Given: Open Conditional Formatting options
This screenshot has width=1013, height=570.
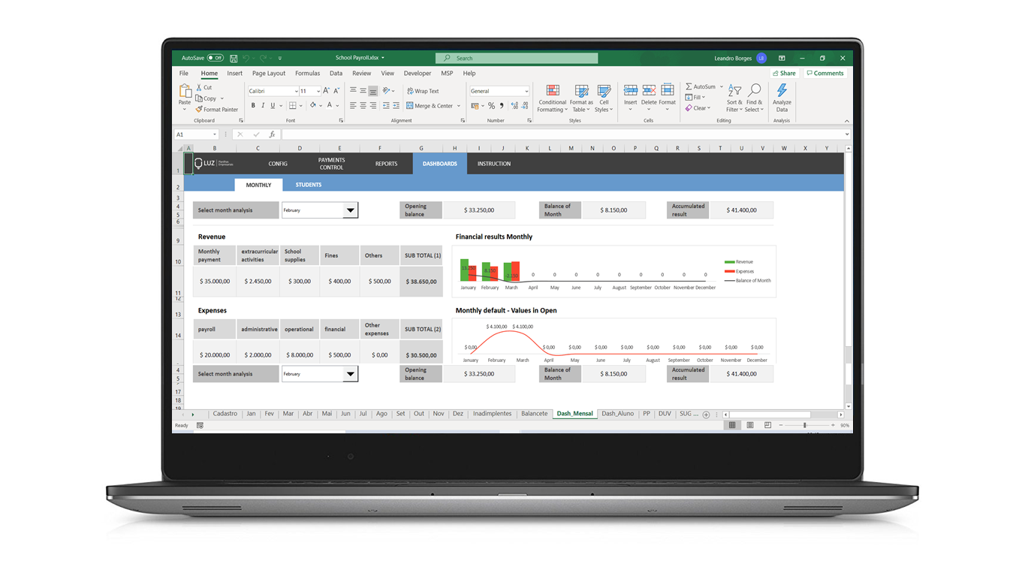Looking at the screenshot, I should (552, 98).
